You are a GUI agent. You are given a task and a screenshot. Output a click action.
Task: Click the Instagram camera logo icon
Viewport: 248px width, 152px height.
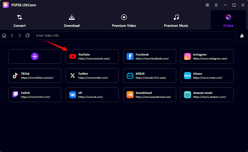pyautogui.click(x=188, y=56)
